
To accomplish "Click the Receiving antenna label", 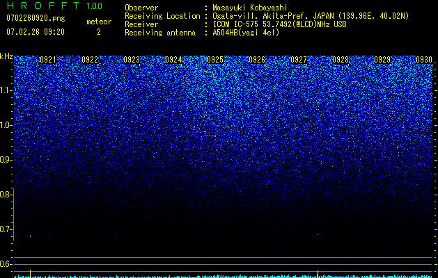I will 160,33.
